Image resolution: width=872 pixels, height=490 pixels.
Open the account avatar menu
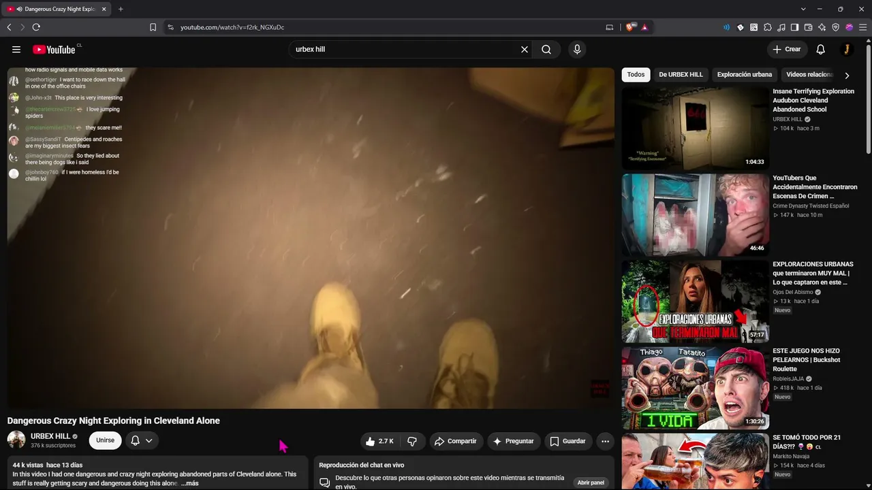(846, 50)
